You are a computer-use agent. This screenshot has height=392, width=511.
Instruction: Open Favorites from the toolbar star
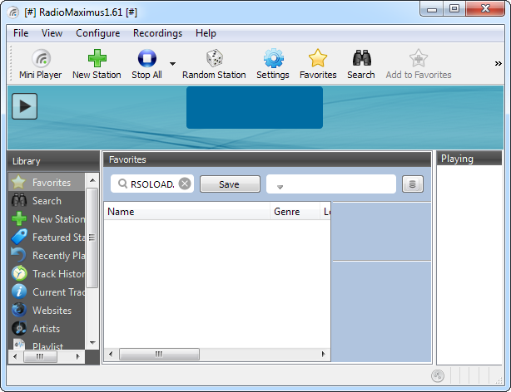click(x=318, y=64)
